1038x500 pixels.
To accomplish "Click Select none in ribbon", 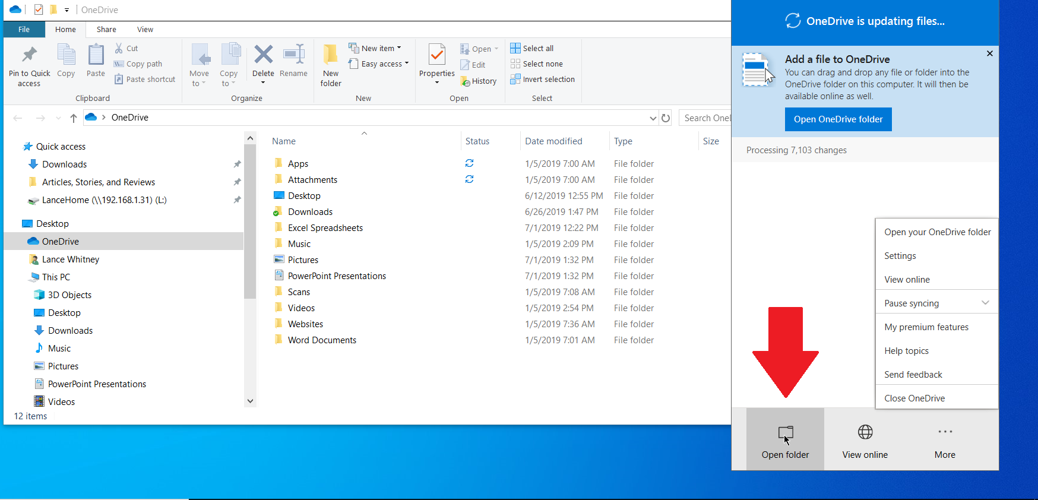I will pyautogui.click(x=537, y=64).
